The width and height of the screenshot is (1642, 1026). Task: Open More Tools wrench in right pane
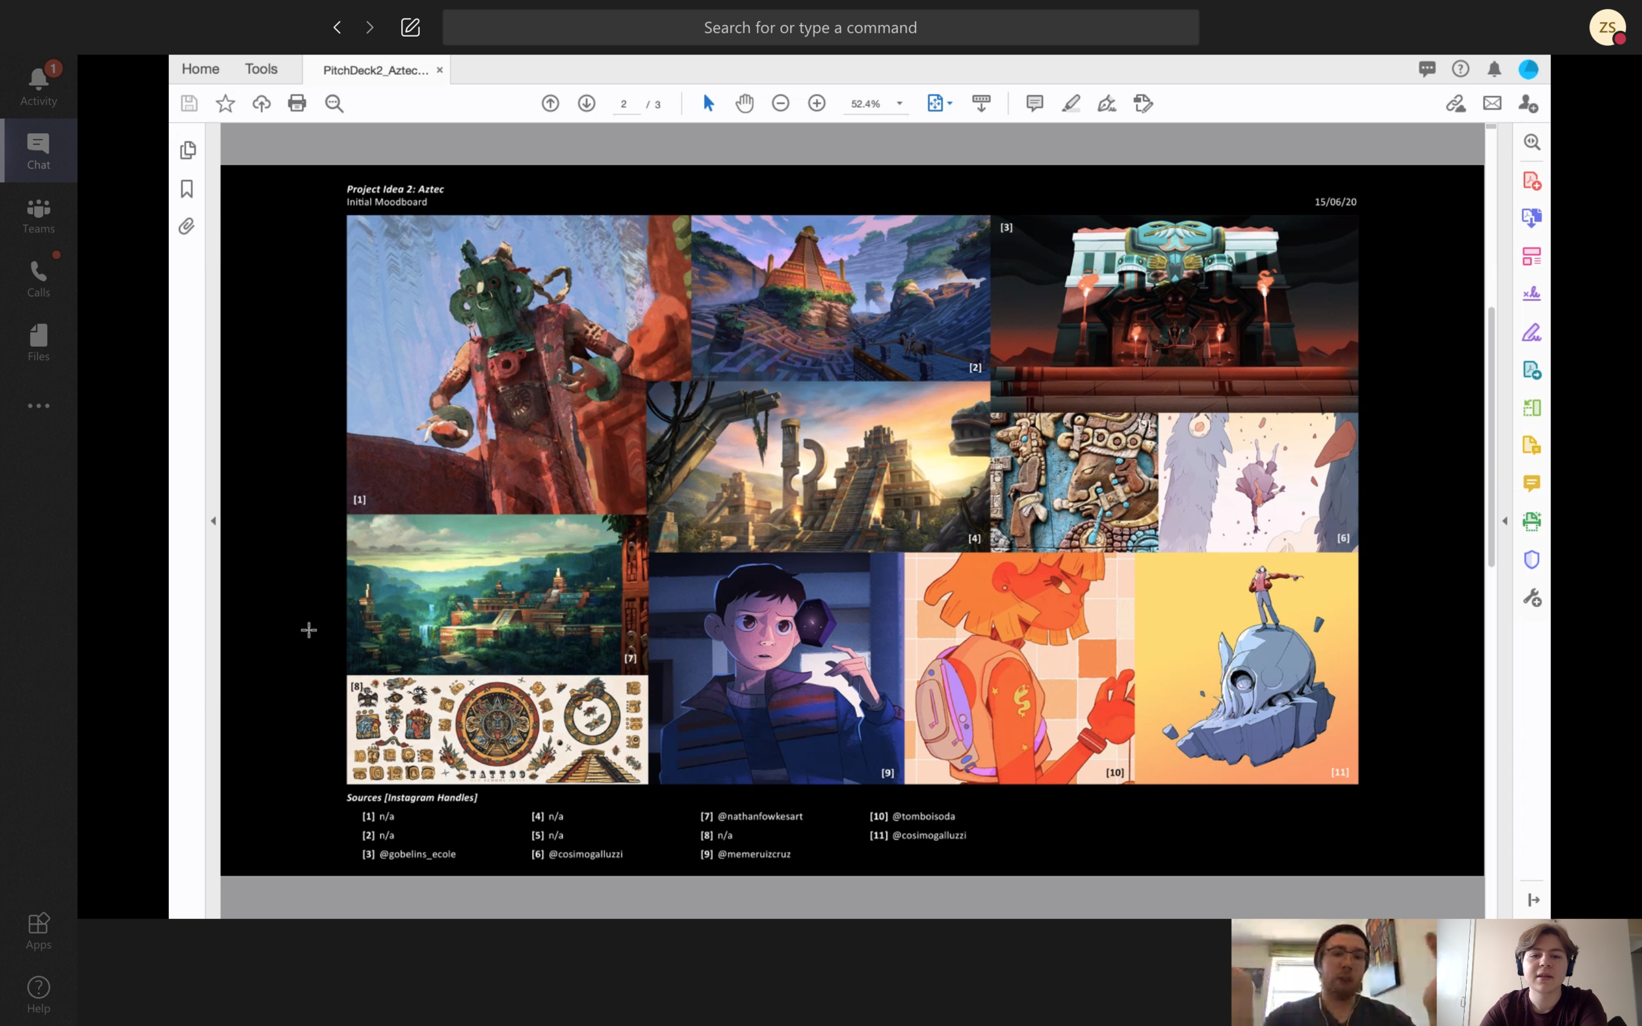point(1532,597)
